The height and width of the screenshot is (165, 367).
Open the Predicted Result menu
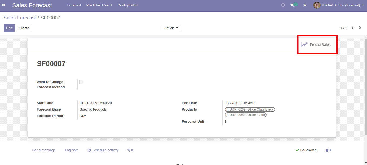pos(99,5)
